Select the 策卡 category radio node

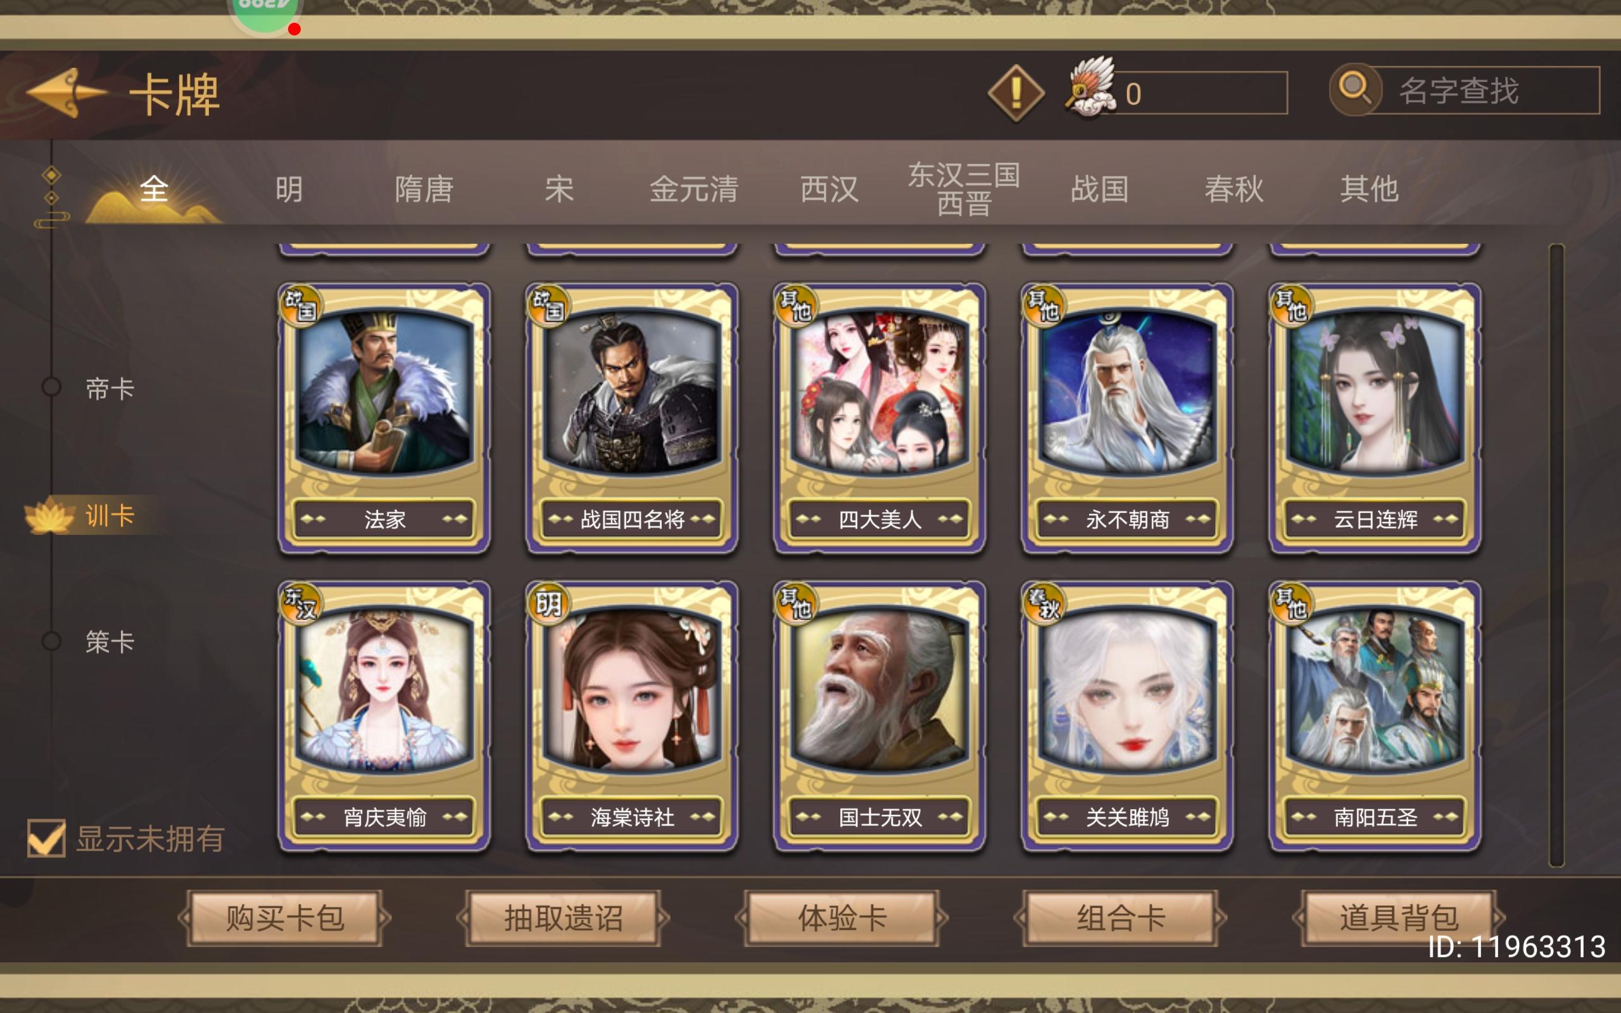51,641
